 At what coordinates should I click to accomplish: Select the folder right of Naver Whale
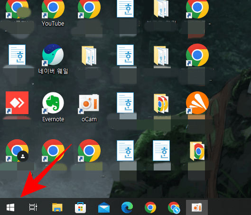coord(89,55)
